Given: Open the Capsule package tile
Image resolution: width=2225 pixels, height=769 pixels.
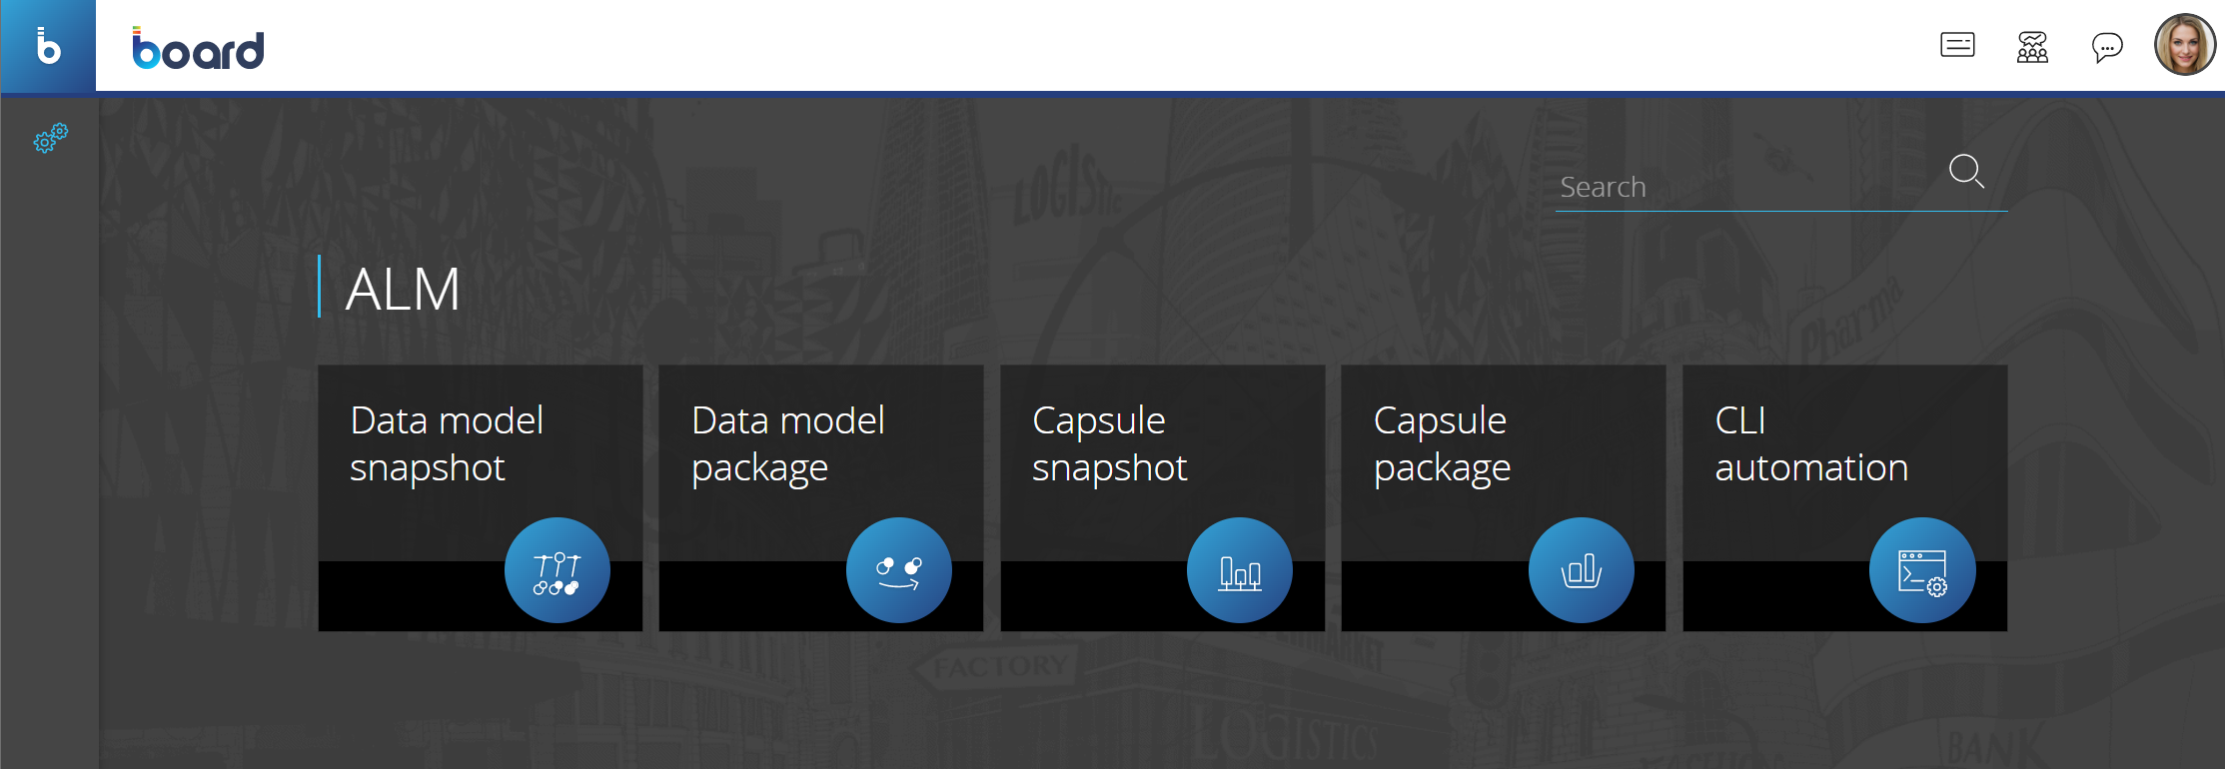Looking at the screenshot, I should [x=1504, y=497].
